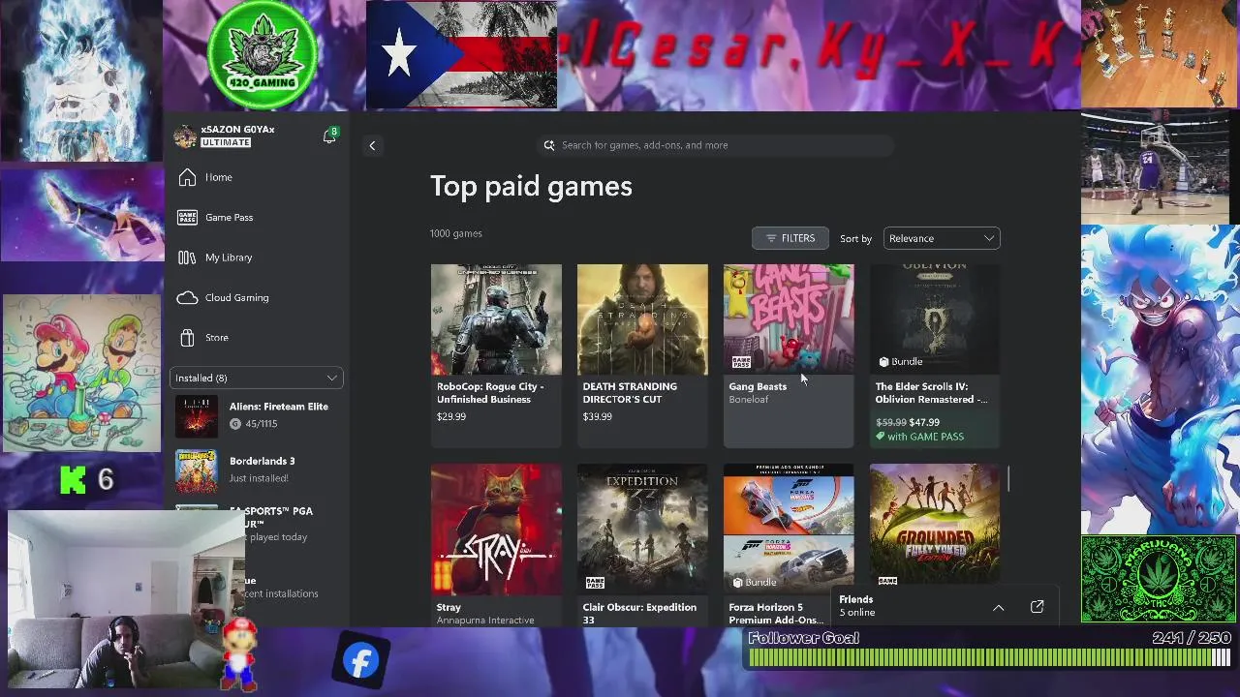This screenshot has width=1240, height=697.
Task: Click the Game Pass checkmark on Oblivion
Action: pyautogui.click(x=881, y=437)
